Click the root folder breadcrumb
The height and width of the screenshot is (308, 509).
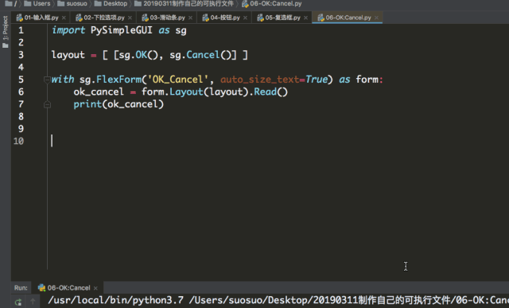(x=10, y=3)
